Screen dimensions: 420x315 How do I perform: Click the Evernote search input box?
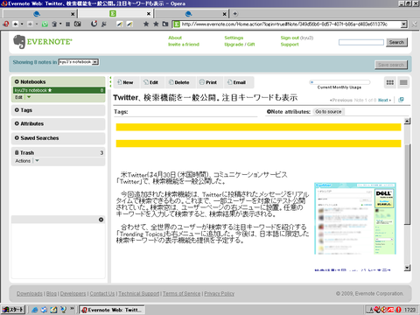pos(361,42)
